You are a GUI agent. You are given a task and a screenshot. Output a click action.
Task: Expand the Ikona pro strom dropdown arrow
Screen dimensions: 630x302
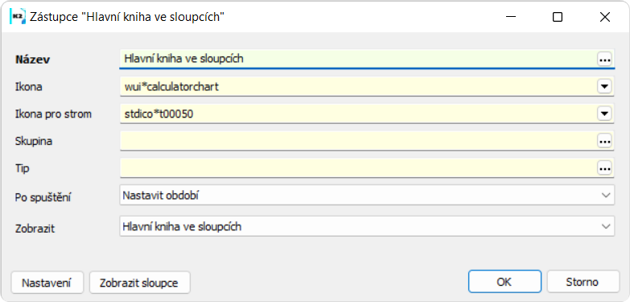(604, 114)
